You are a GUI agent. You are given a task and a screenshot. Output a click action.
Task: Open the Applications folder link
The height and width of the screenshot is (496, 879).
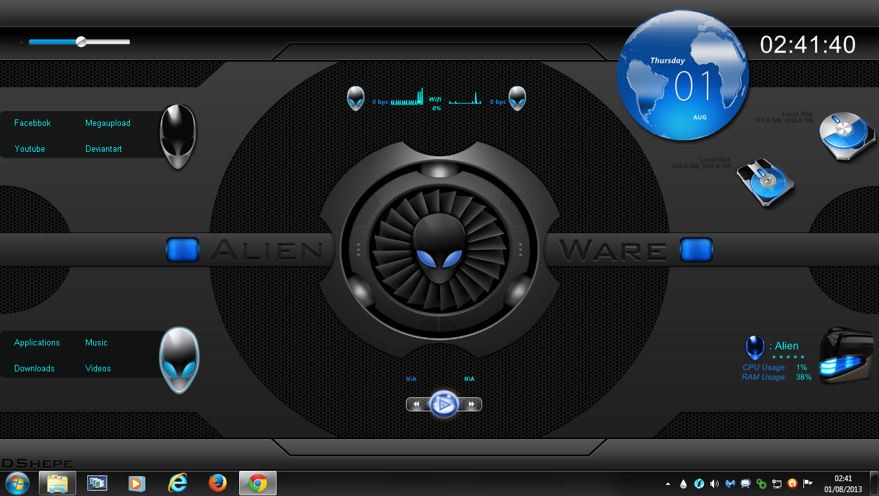tap(37, 342)
